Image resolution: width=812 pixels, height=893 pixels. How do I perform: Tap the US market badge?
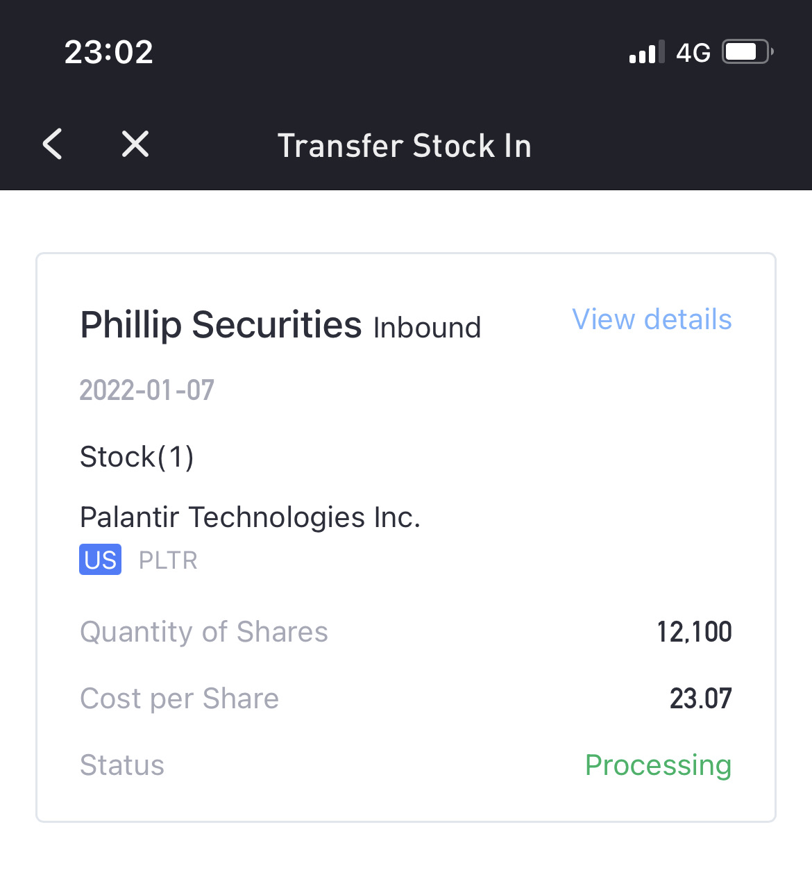point(101,560)
